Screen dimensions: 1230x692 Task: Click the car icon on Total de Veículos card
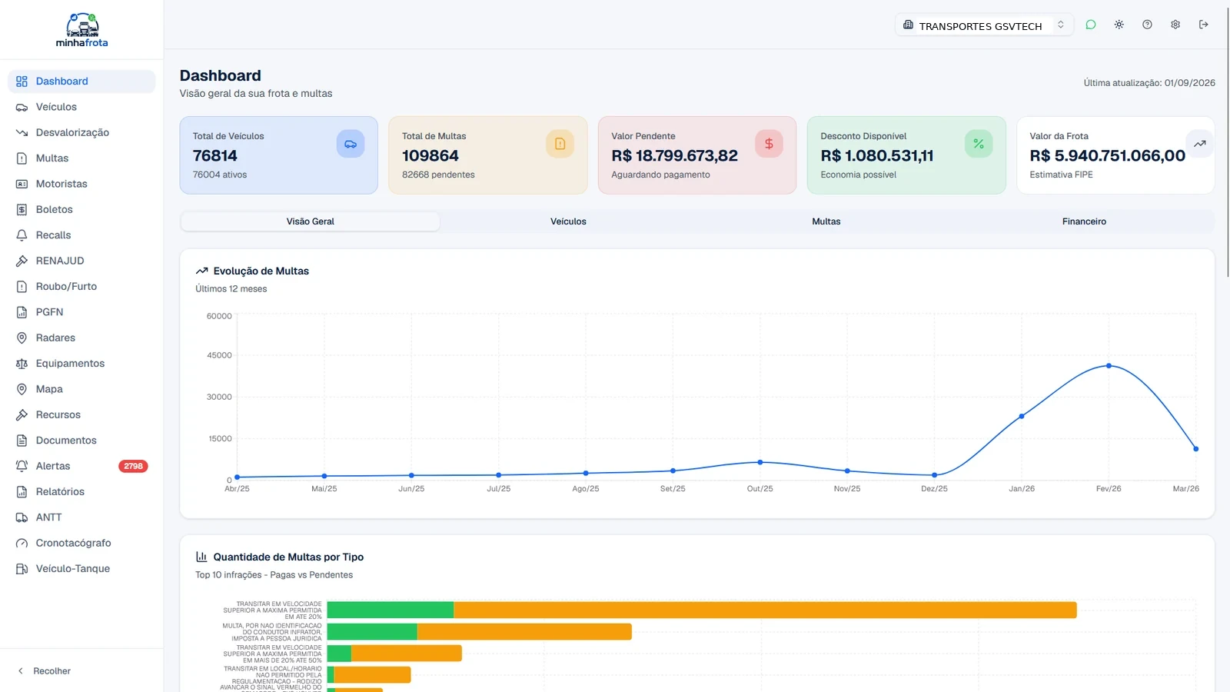tap(351, 144)
